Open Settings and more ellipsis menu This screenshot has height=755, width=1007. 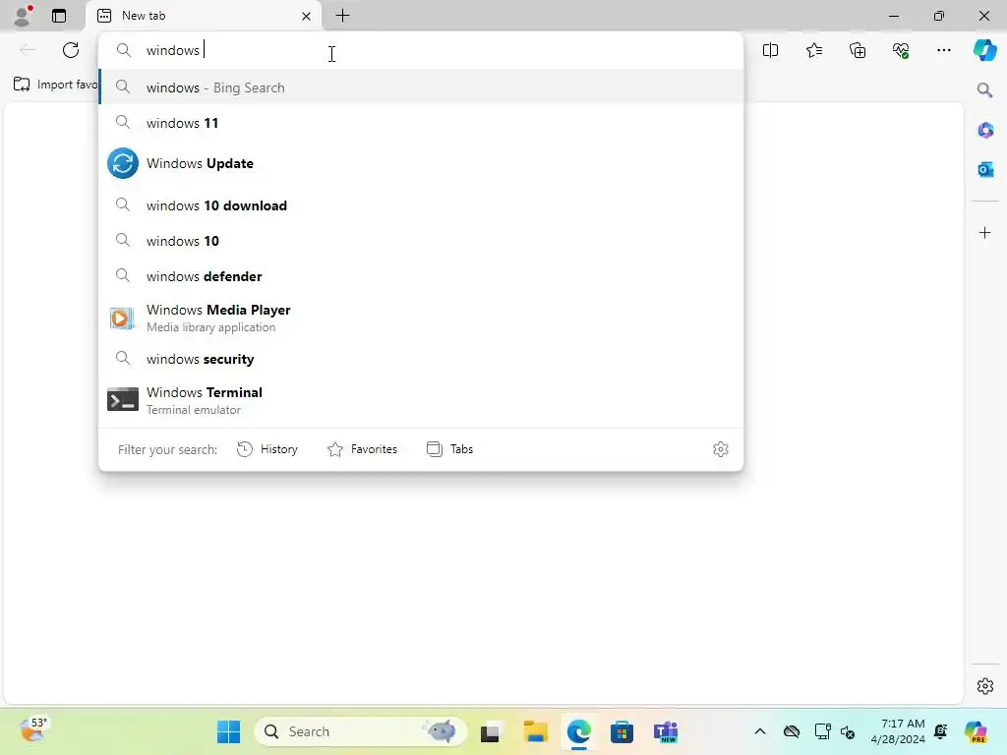point(944,50)
